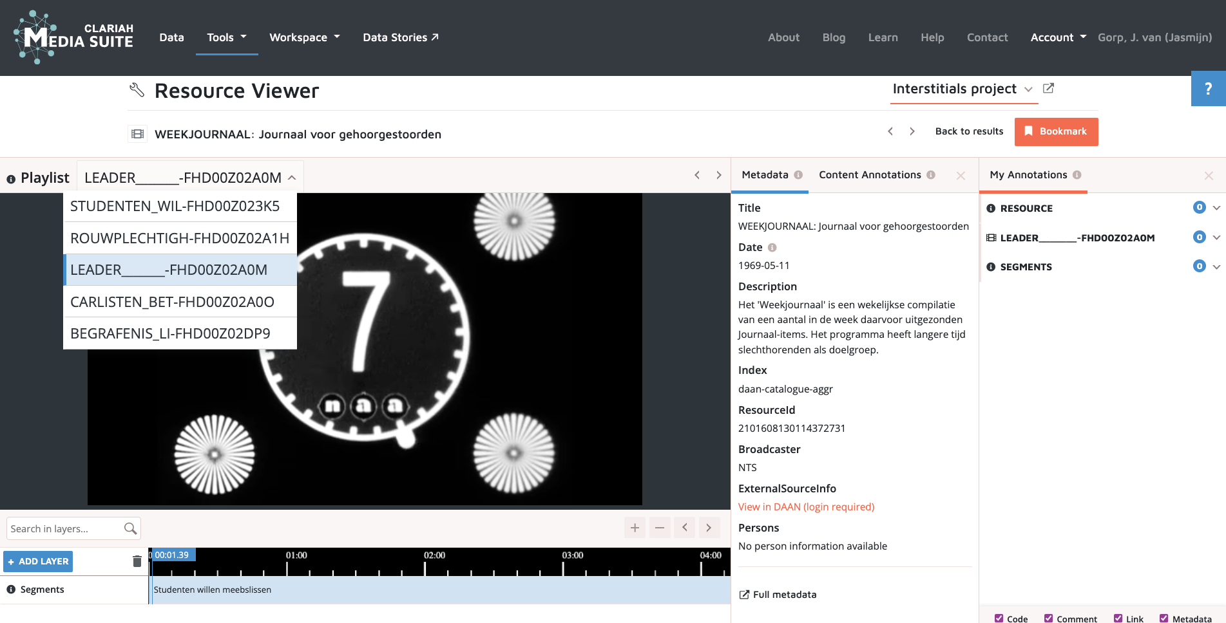Viewport: 1226px width, 623px height.
Task: Zoom out timeline with minus icon
Action: [x=660, y=528]
